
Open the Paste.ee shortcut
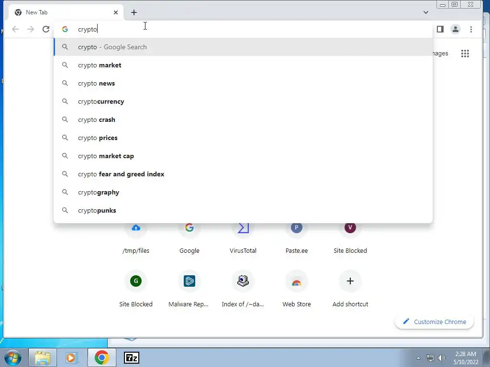coord(297,239)
